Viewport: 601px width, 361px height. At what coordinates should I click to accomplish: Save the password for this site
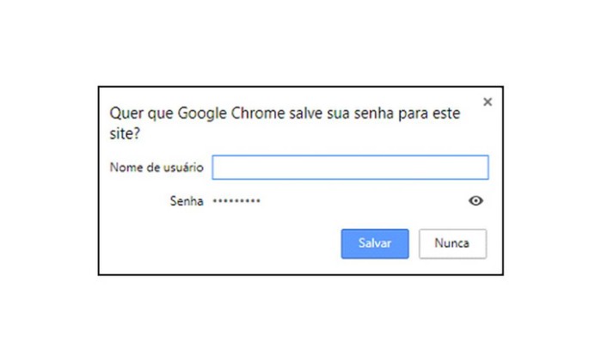coord(375,243)
